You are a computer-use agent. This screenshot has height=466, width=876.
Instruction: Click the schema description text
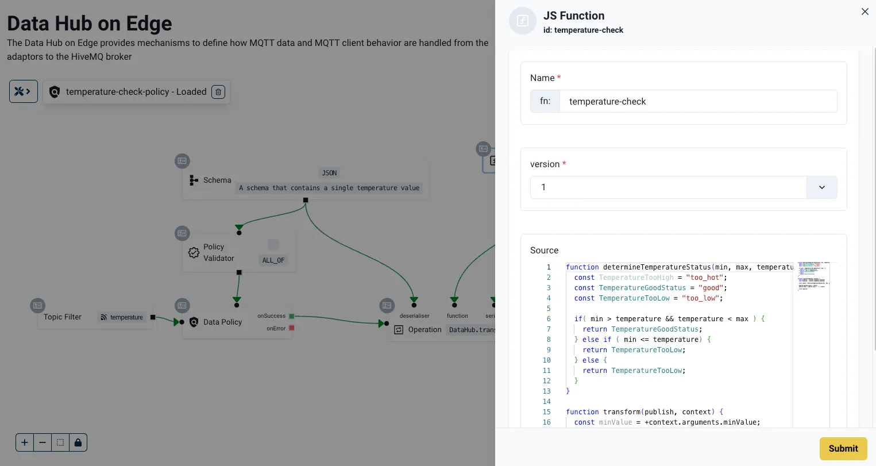point(329,188)
